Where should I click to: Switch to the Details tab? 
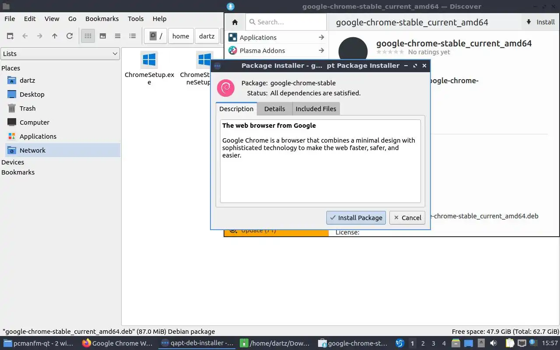[x=274, y=108]
